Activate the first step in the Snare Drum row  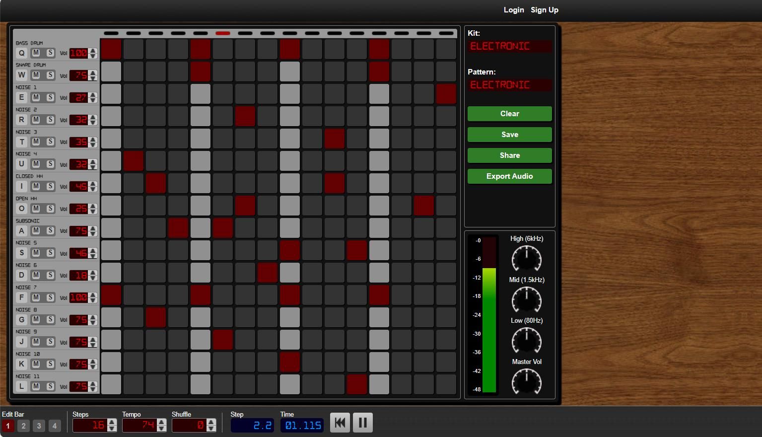coord(111,71)
